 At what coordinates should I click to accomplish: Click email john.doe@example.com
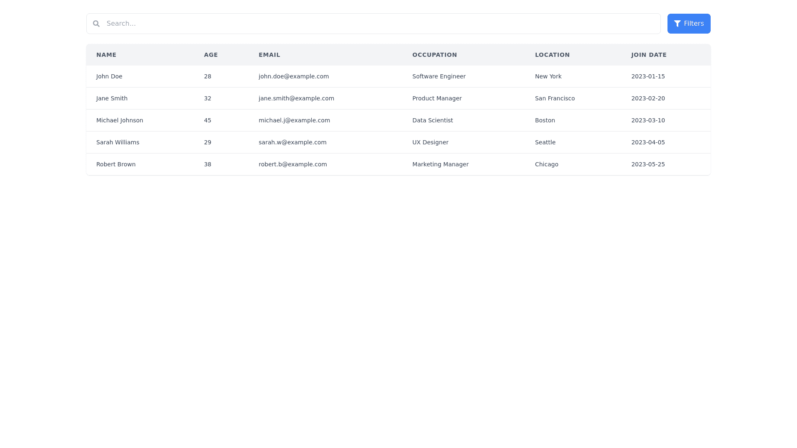click(293, 76)
